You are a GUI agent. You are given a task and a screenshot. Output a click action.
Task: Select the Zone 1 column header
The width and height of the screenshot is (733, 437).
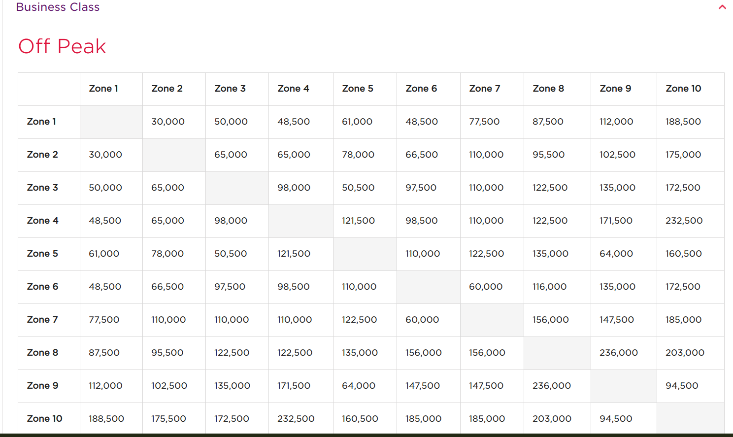coord(103,89)
